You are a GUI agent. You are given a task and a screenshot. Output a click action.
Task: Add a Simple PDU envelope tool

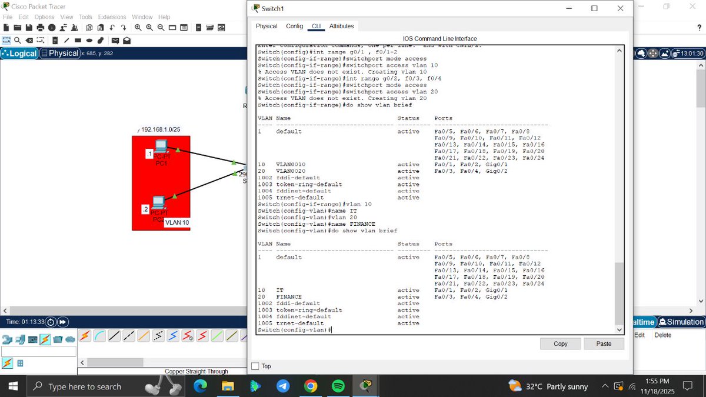(115, 40)
